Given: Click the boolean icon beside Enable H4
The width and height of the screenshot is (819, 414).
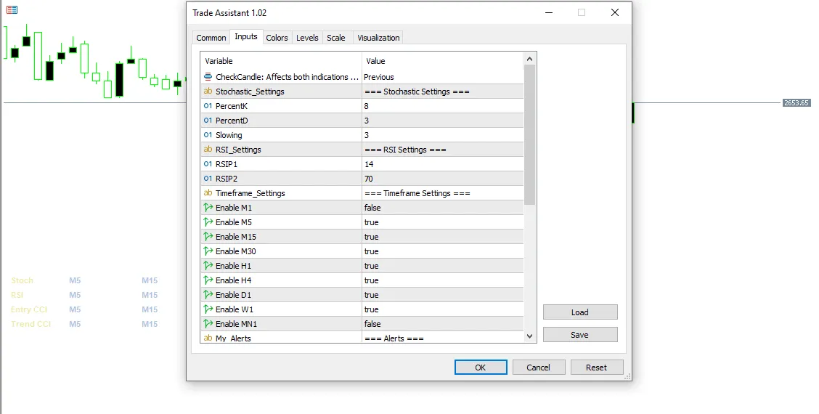Looking at the screenshot, I should point(208,280).
